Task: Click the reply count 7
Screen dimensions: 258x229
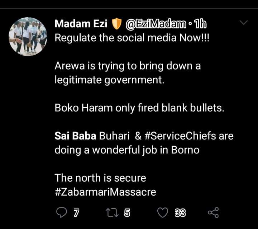Action: [76, 213]
